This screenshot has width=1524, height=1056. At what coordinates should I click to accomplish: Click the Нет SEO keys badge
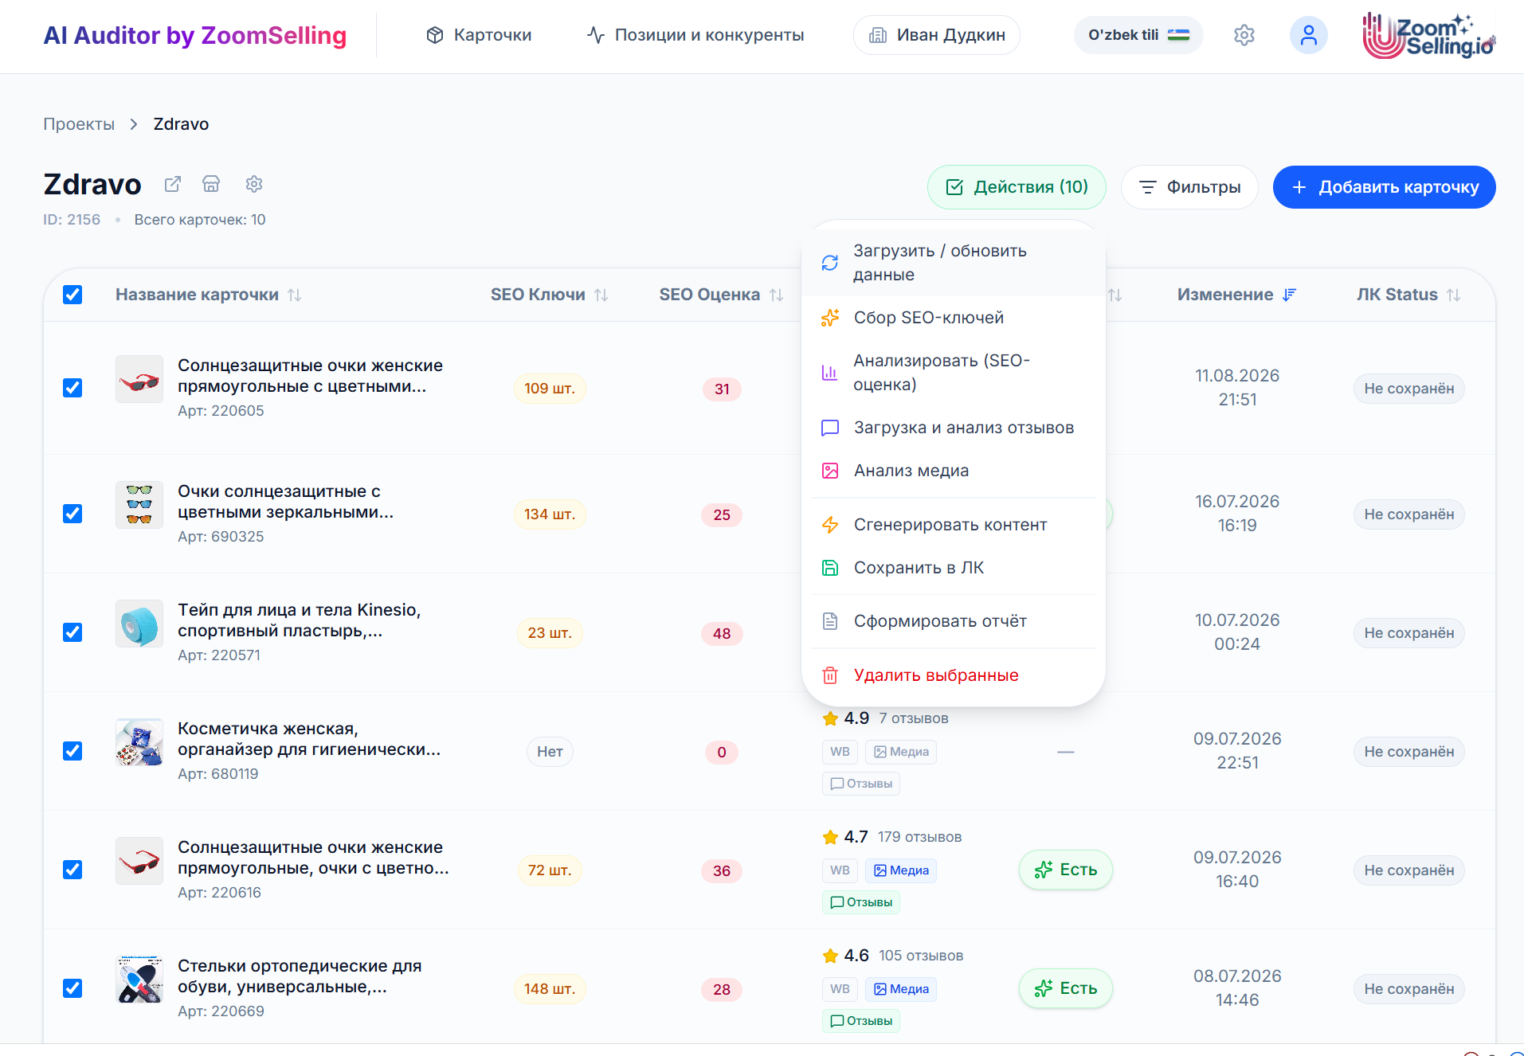550,752
